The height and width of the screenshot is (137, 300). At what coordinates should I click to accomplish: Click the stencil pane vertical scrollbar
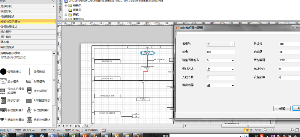pyautogui.click(x=54, y=80)
